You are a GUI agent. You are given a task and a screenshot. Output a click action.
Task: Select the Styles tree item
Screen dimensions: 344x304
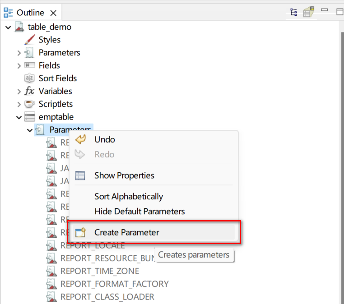(x=50, y=40)
